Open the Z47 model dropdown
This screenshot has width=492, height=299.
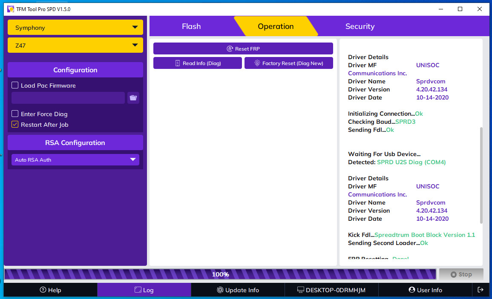(x=75, y=45)
